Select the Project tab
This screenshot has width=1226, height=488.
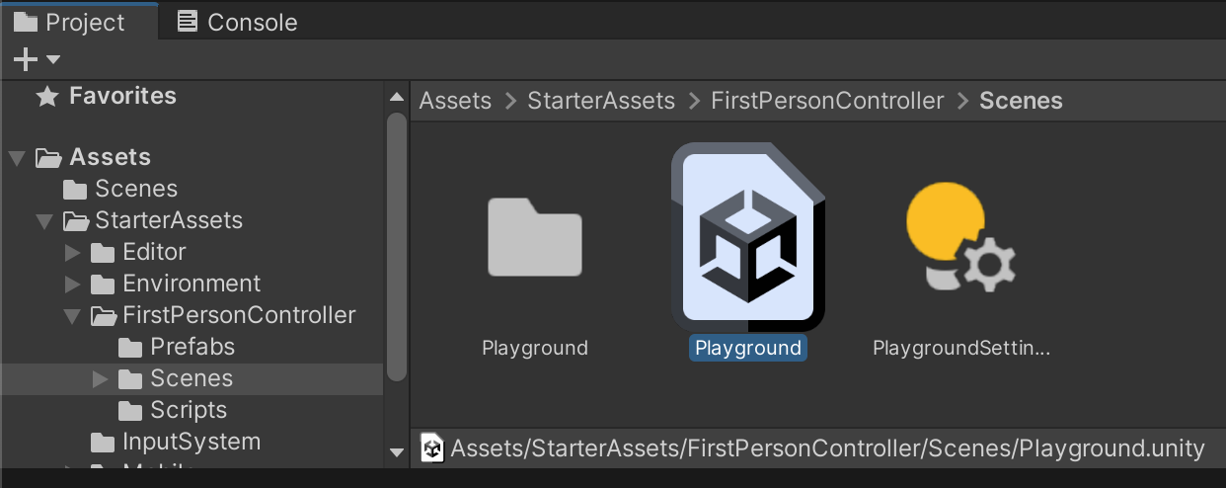point(69,22)
